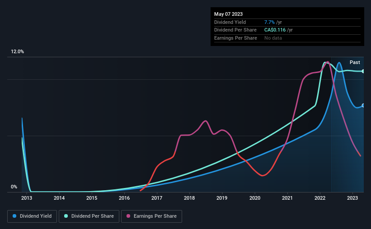Click the Past label on the chart
This screenshot has width=371, height=229.
pos(355,62)
